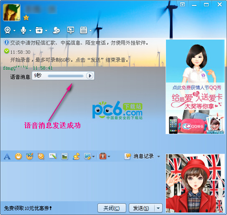
Task: Expand the 消息记录 dropdown arrow
Action: click(x=159, y=156)
